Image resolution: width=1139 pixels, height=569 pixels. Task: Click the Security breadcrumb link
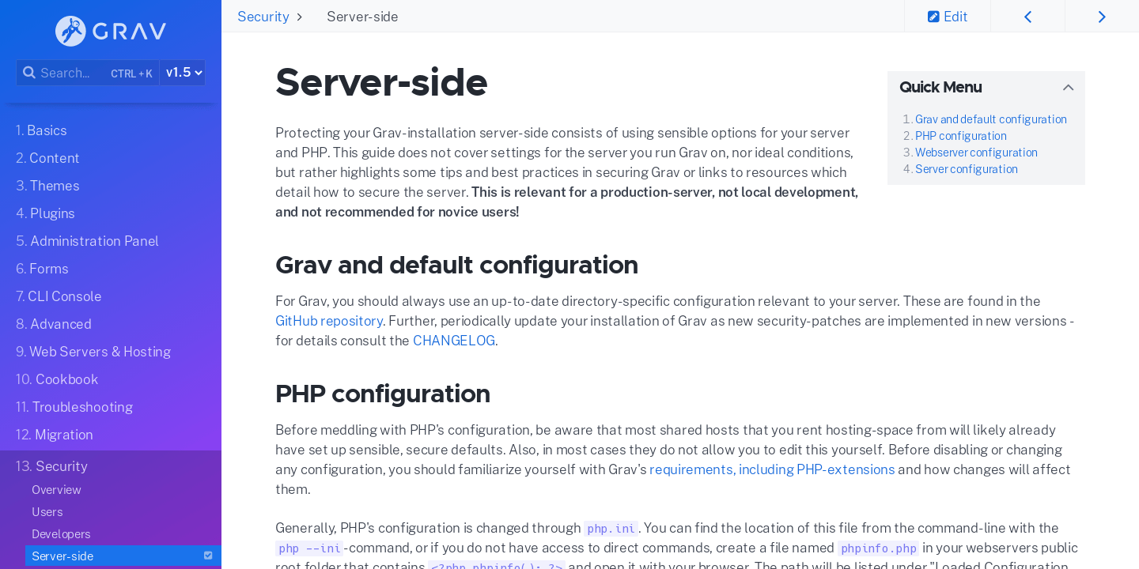263,16
